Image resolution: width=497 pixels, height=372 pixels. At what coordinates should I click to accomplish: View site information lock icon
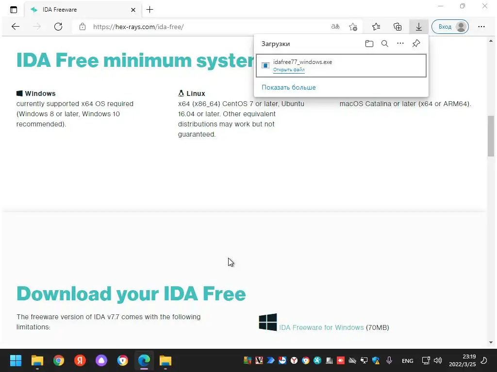coord(83,27)
